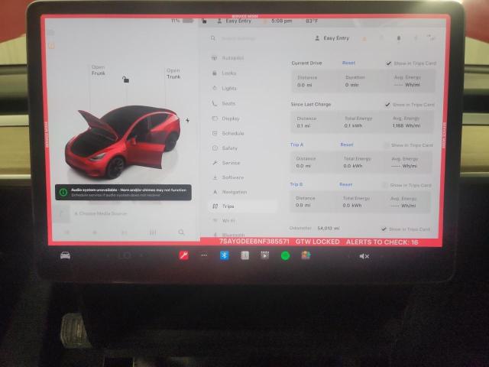Open the three-dots app launcher
The width and height of the screenshot is (489, 367).
[204, 255]
